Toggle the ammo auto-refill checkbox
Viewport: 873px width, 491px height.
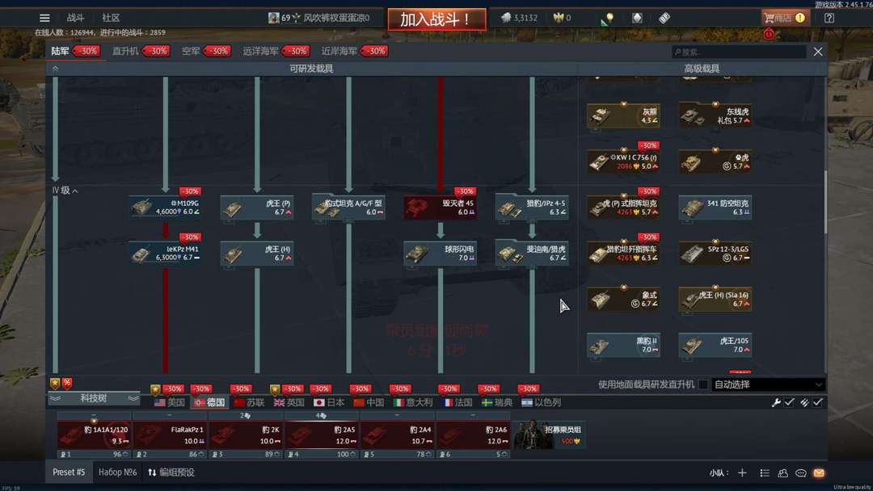point(817,402)
